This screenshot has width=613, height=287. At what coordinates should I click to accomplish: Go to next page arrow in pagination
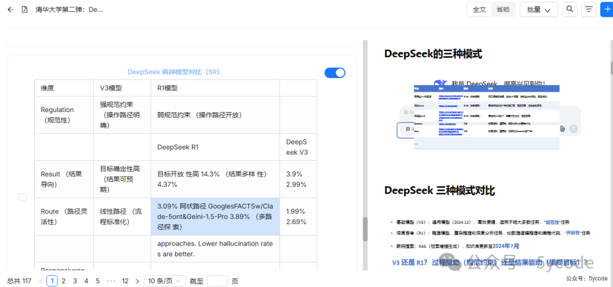tap(137, 281)
